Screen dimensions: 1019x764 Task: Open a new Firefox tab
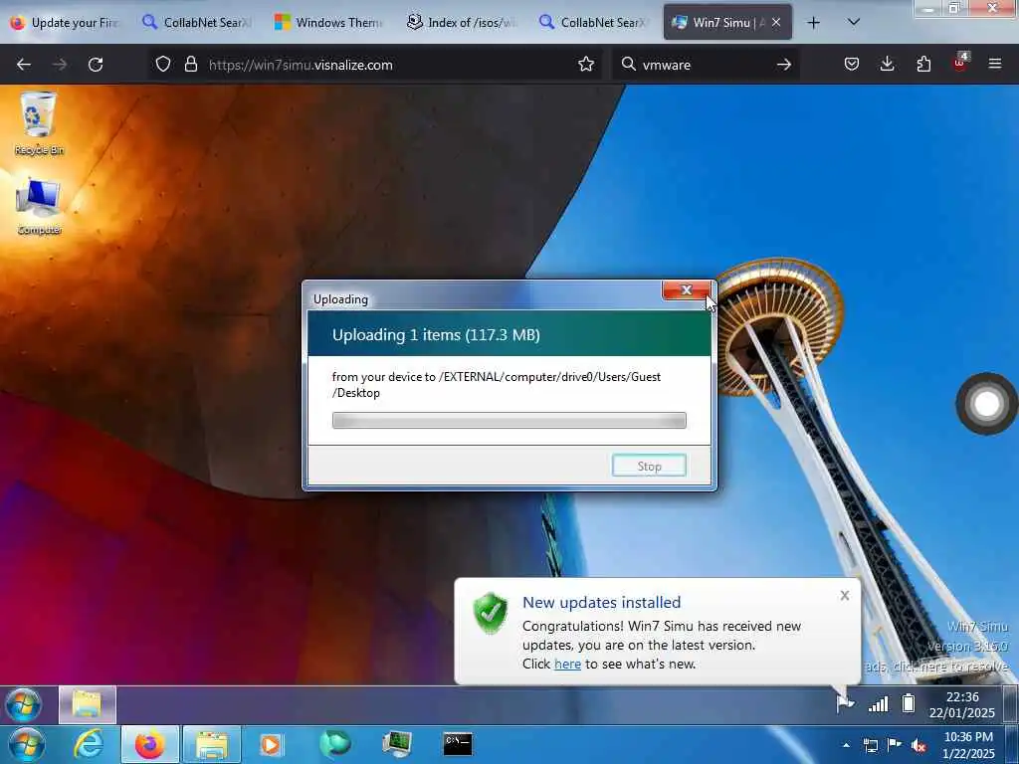coord(813,23)
